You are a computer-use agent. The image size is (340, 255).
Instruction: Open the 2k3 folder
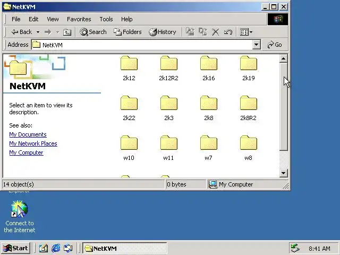(x=169, y=108)
